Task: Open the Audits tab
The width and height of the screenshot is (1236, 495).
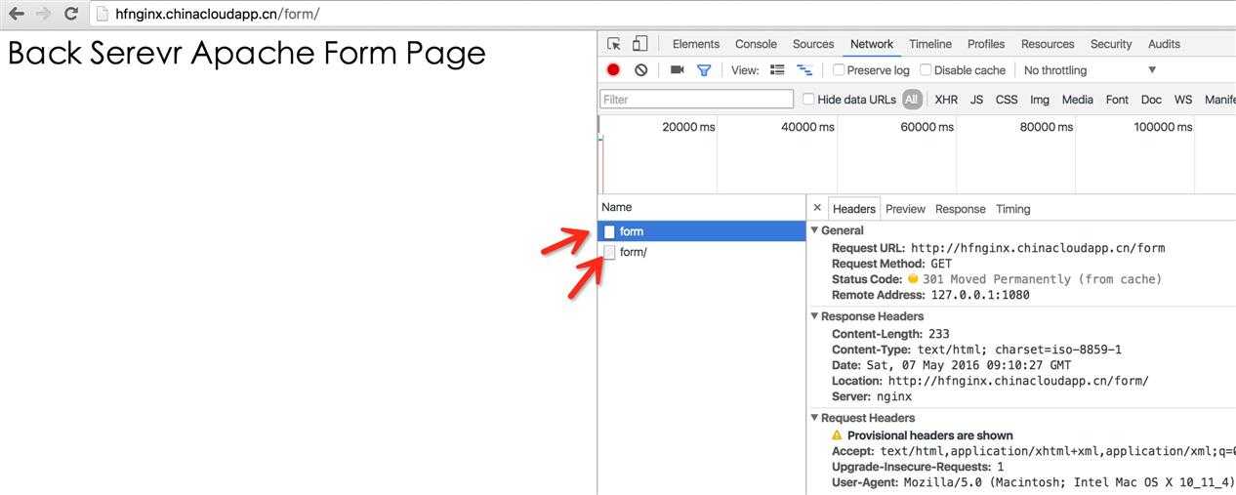Action: [x=1164, y=44]
